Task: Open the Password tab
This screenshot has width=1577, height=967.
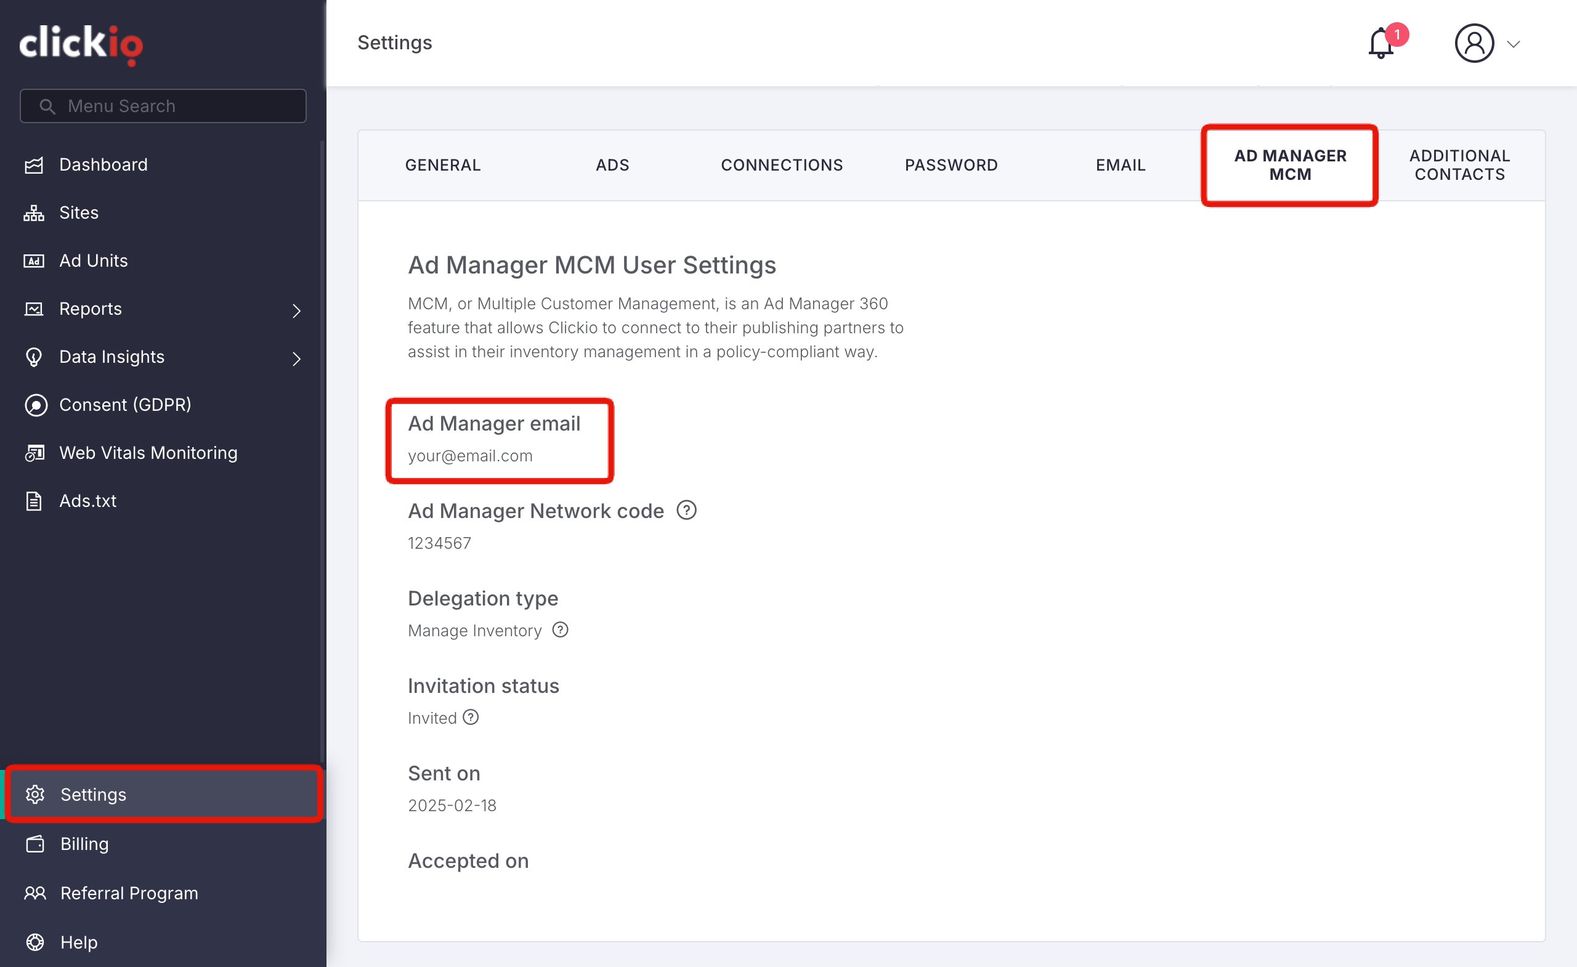Action: (x=951, y=165)
